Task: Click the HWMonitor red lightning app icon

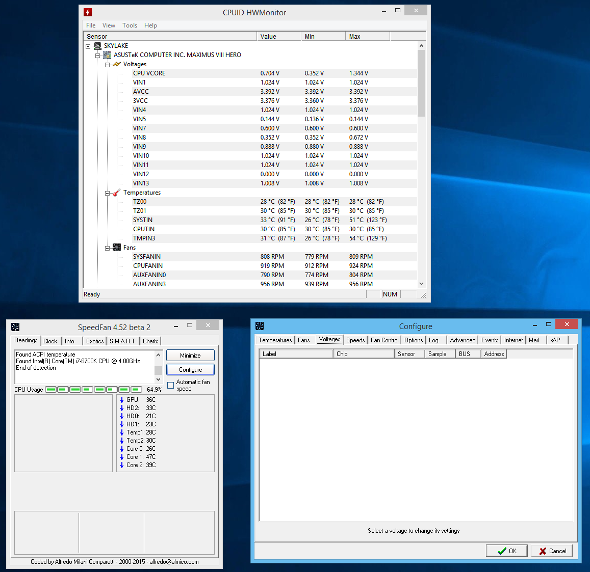Action: pos(88,12)
